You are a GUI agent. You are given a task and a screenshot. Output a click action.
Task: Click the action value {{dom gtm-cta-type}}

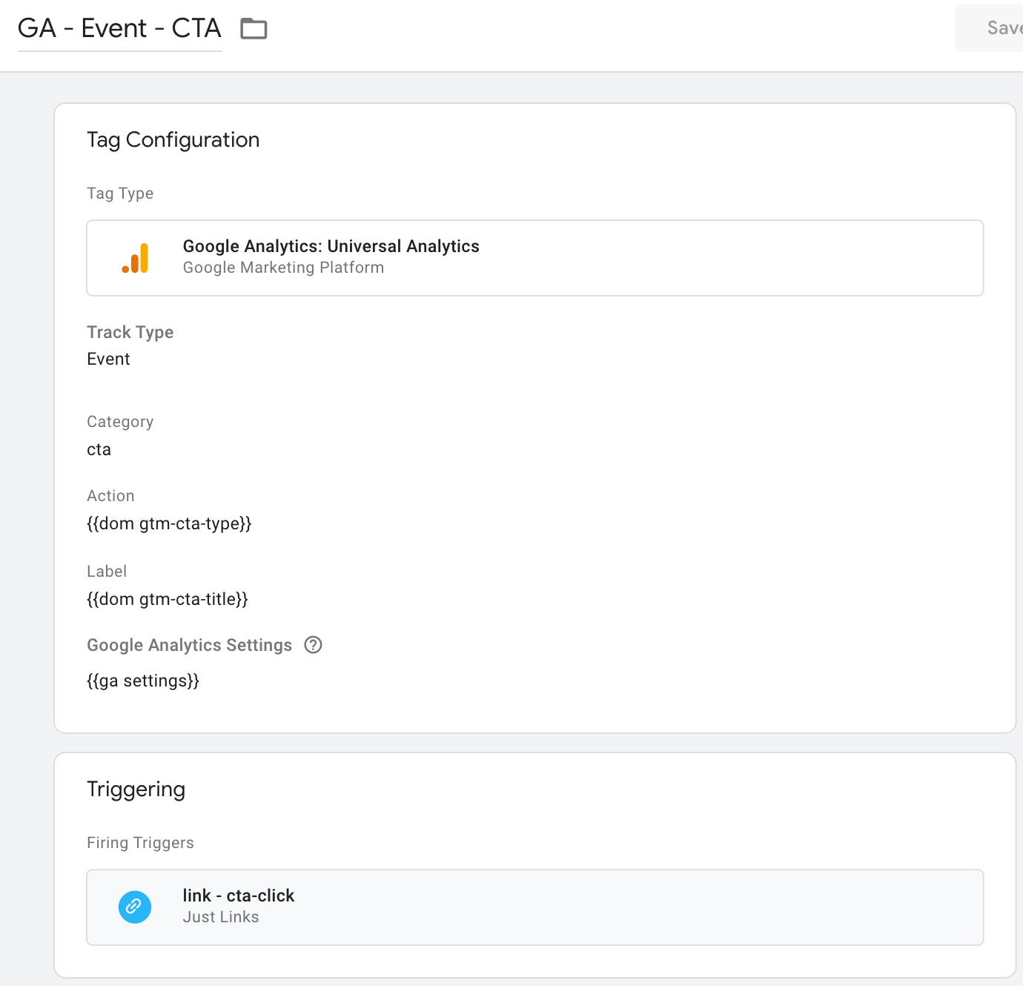click(x=169, y=523)
